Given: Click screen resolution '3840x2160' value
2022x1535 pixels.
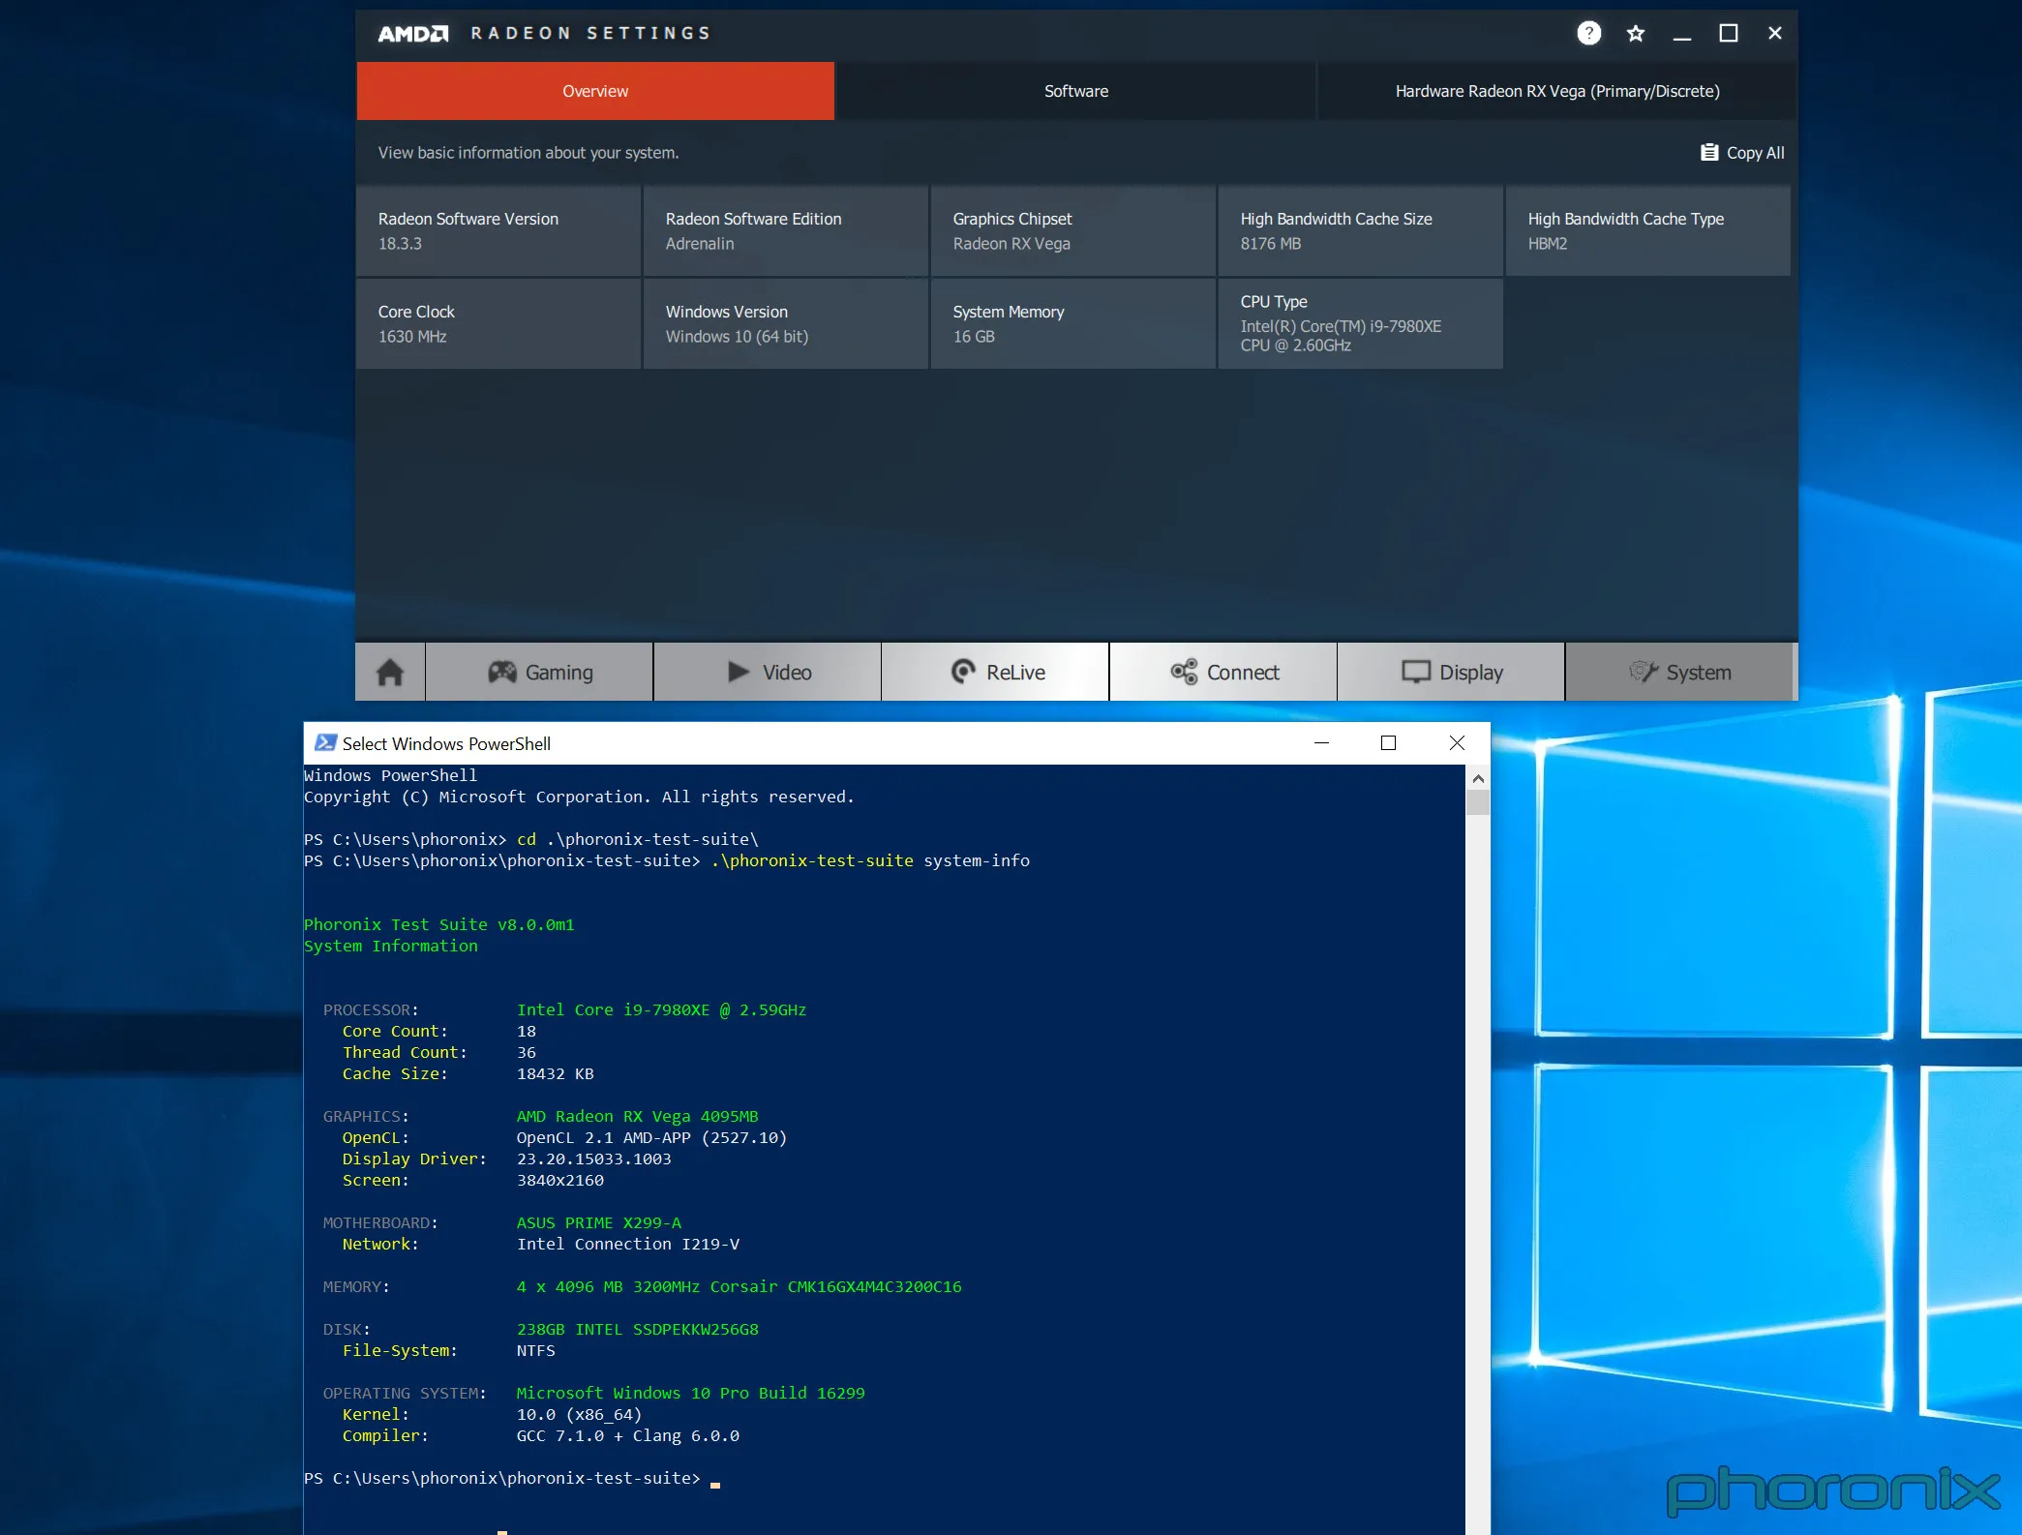Looking at the screenshot, I should (559, 1181).
